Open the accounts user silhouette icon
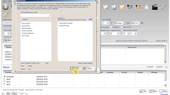The width and height of the screenshot is (170, 95). (6, 7)
